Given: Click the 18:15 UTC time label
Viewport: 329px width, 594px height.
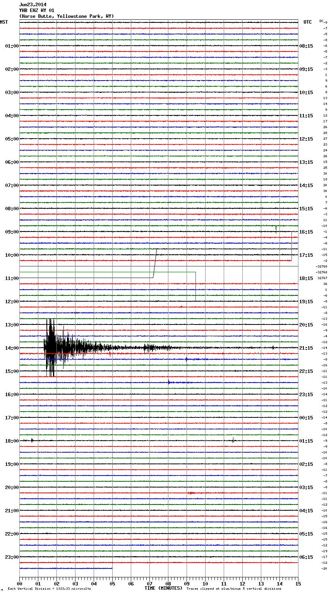Looking at the screenshot, I should coord(306,278).
